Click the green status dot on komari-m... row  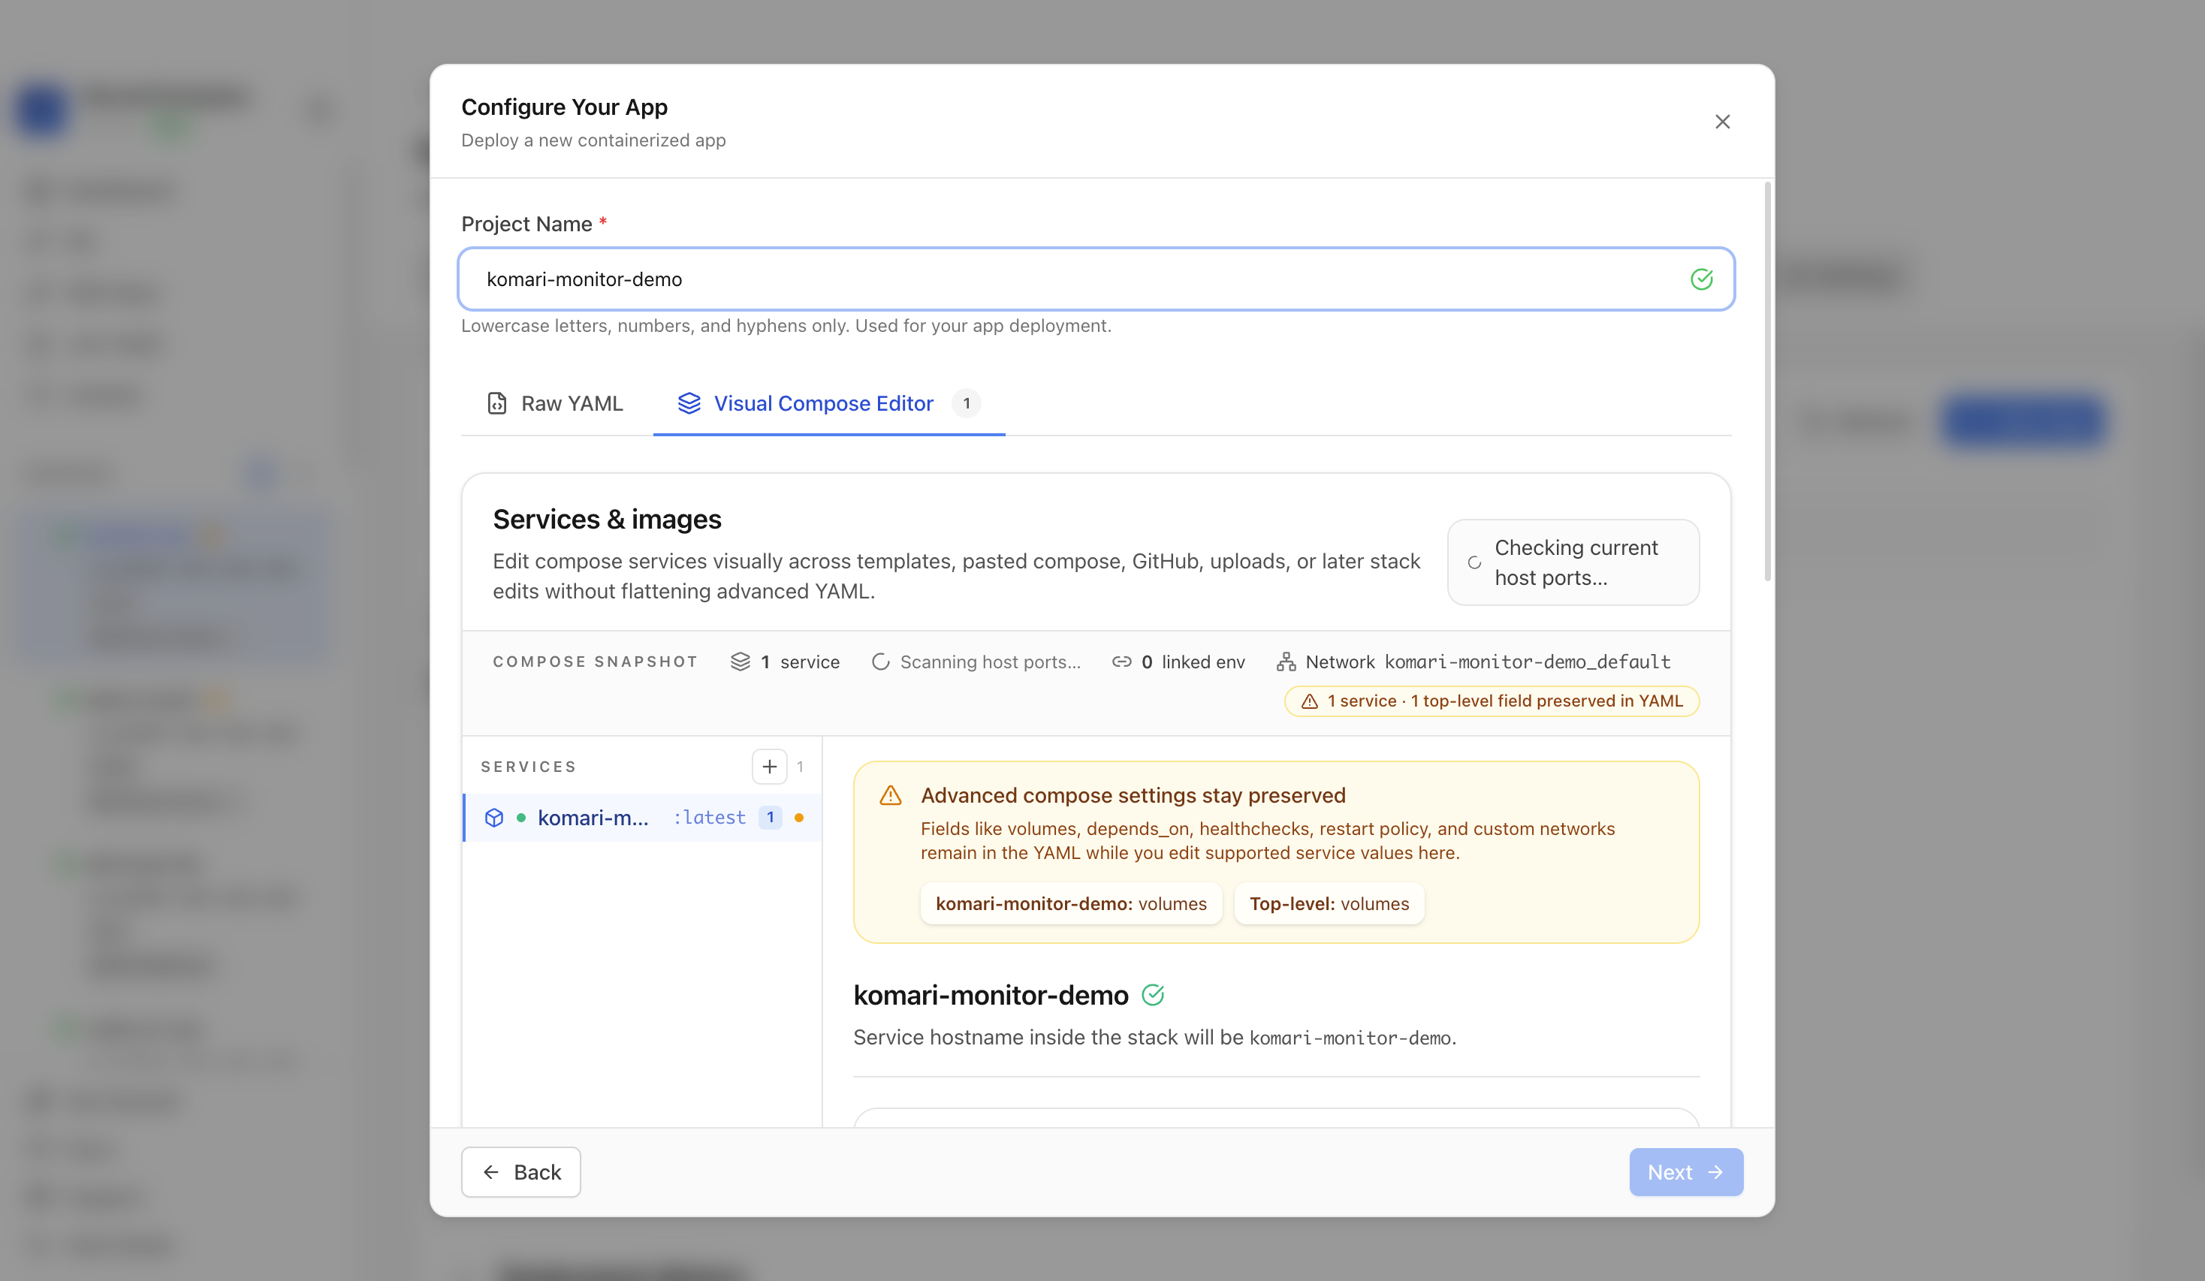[521, 817]
